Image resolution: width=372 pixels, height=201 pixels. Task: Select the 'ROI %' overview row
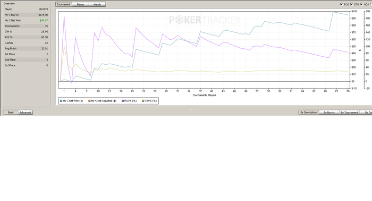(27, 38)
